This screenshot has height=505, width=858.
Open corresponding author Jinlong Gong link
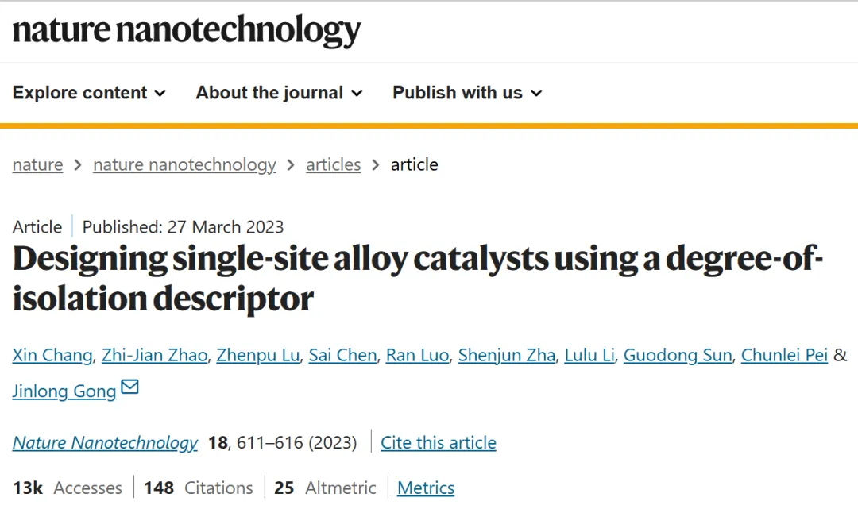64,391
